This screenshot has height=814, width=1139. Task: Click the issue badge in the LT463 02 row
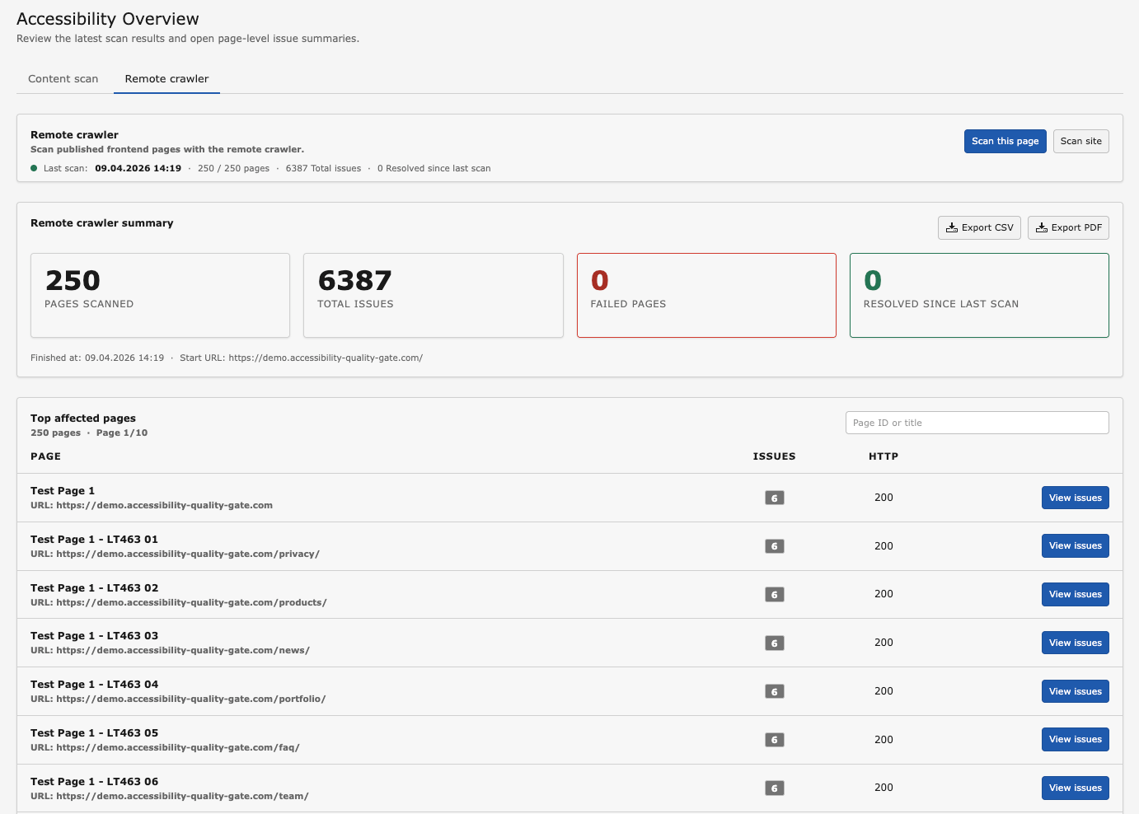[775, 595]
